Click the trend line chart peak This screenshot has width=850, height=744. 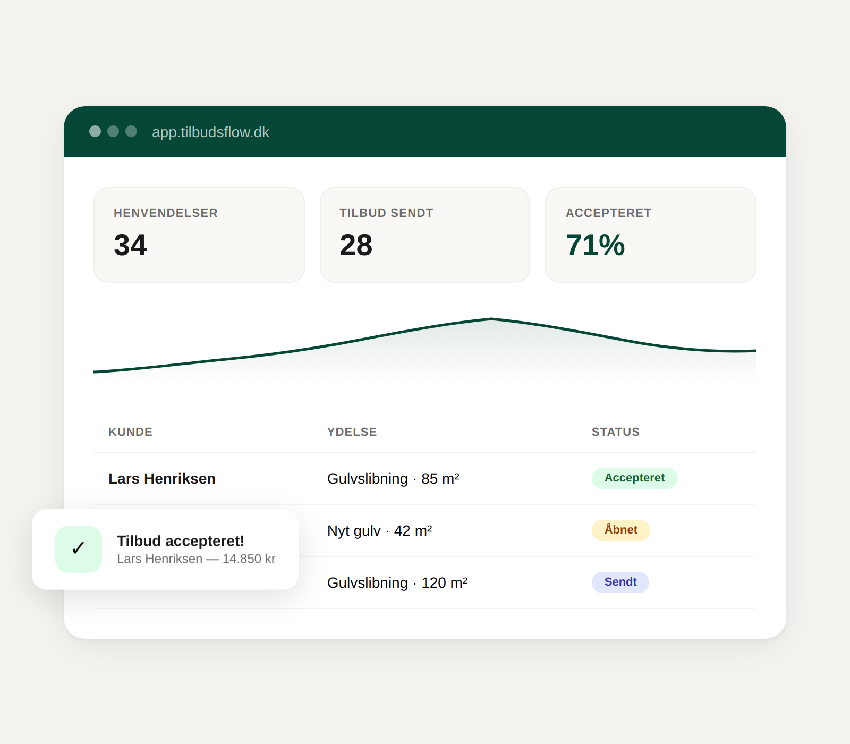tap(491, 319)
